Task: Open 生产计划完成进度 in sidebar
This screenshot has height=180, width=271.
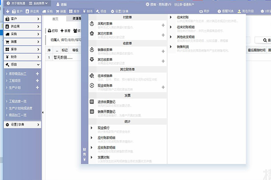Action: coord(21,108)
